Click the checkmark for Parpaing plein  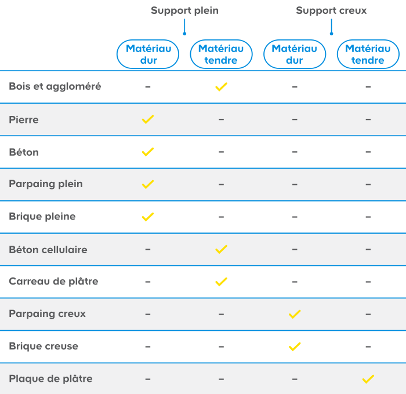148,184
